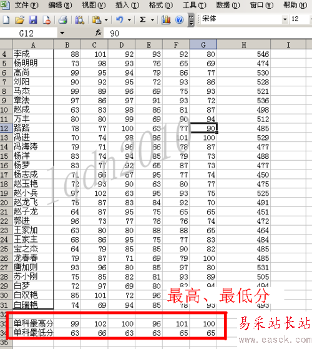
Task: Click cell with name 赵子龙
Action: tap(33, 212)
